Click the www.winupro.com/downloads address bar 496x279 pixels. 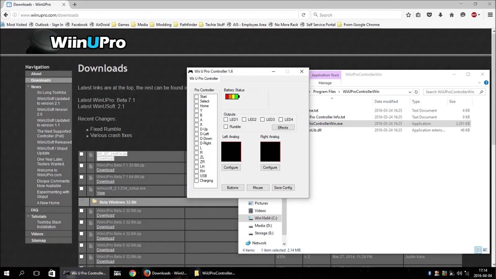[159, 15]
